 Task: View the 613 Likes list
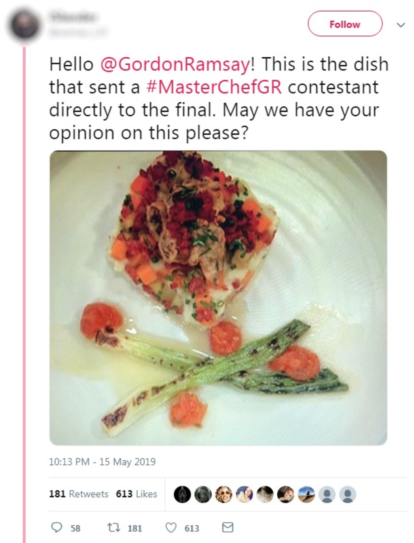coord(137,494)
